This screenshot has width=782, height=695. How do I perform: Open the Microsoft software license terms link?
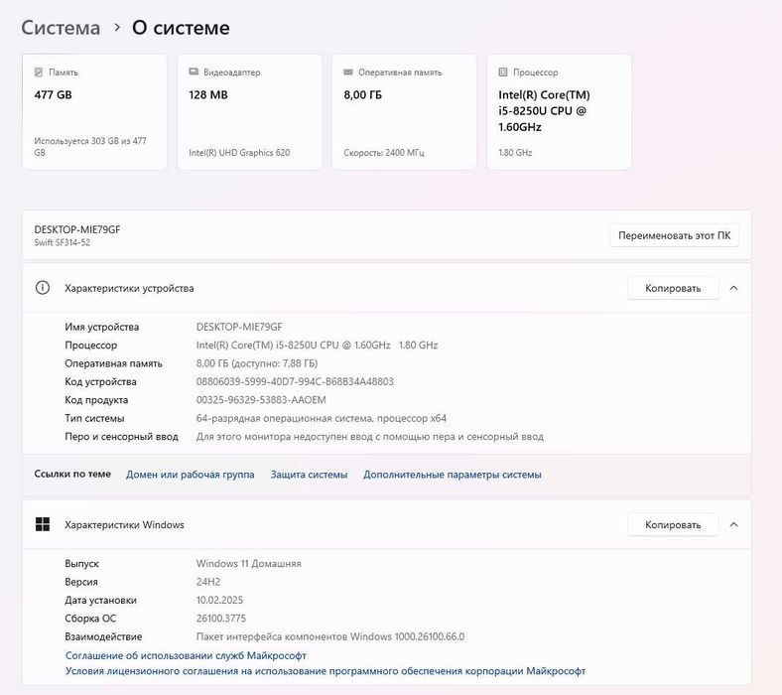point(325,671)
